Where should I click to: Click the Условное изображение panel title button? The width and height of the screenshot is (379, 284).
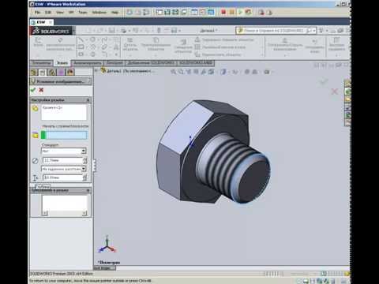coord(61,81)
